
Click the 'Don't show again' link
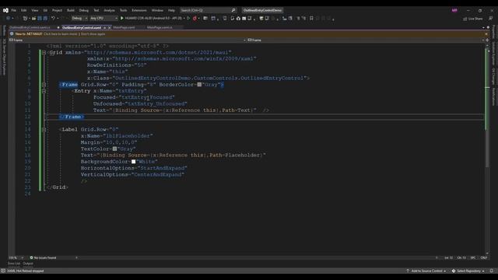pos(93,34)
